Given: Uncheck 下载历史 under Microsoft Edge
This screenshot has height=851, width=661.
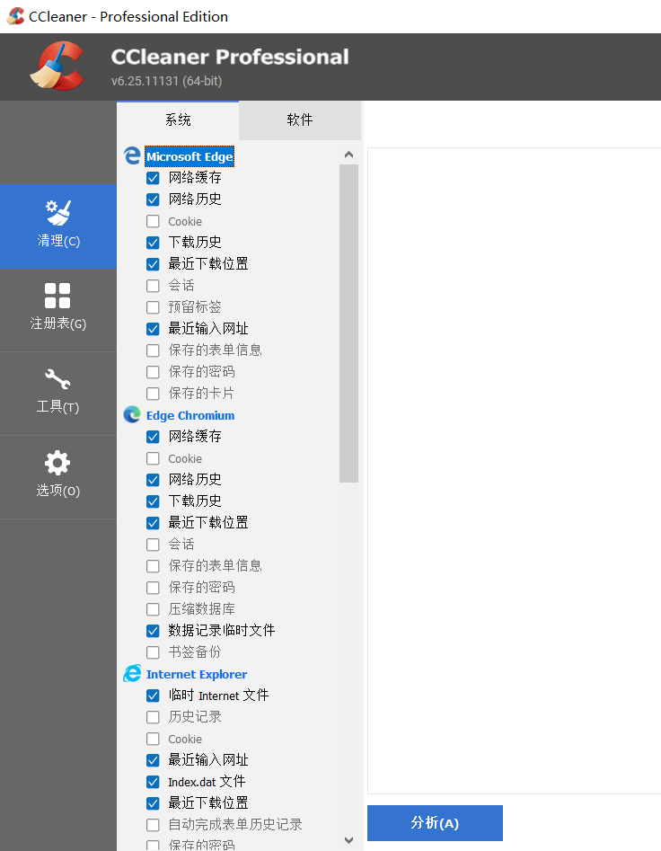Looking at the screenshot, I should tap(153, 243).
